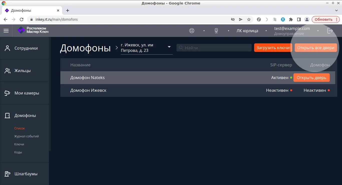The image size is (342, 185).
Task: Click the Домофоны door icon
Action: 8,115
